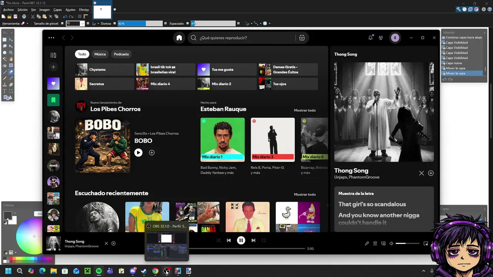493x277 pixels.
Task: Open connect to a device icon
Action: (x=383, y=243)
